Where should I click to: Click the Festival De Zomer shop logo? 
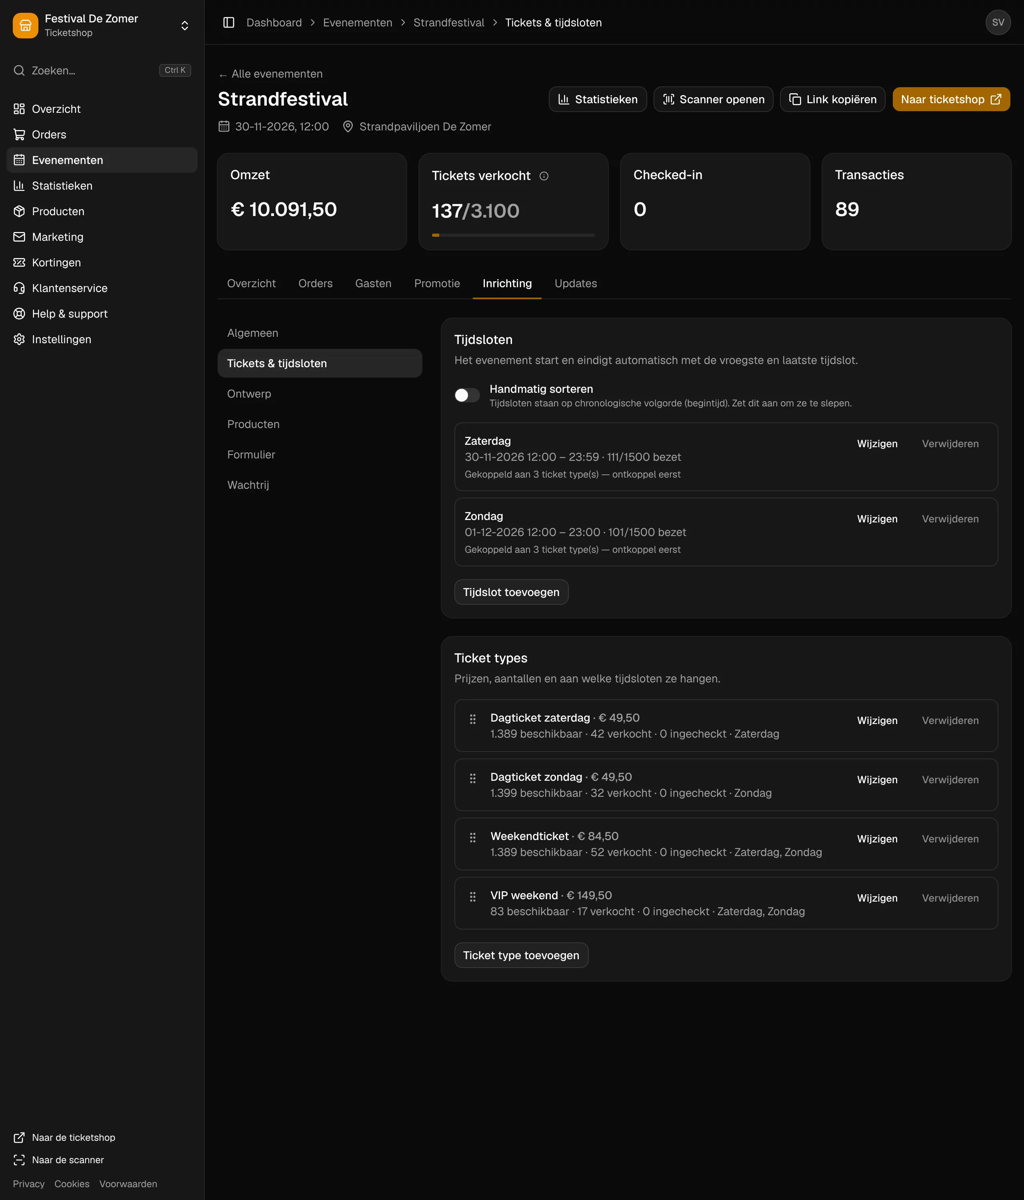(26, 26)
